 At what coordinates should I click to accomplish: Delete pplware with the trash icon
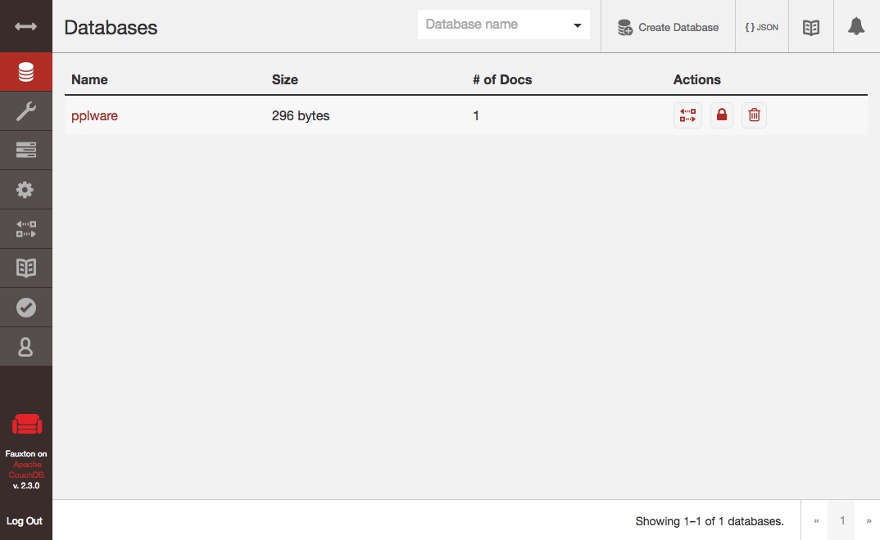click(x=755, y=115)
